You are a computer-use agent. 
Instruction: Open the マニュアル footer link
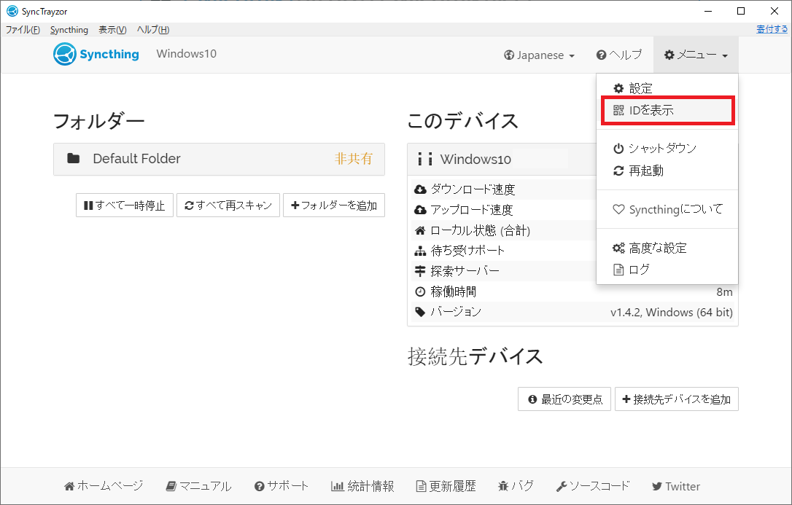198,486
